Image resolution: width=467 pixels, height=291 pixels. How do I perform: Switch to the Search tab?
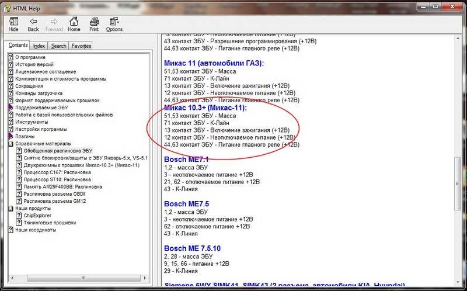pos(58,46)
